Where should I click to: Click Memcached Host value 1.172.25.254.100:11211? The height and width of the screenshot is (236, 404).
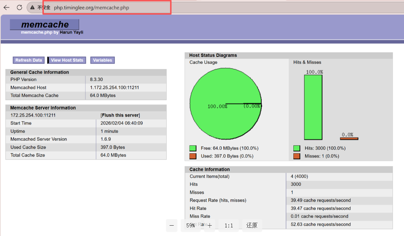click(115, 87)
